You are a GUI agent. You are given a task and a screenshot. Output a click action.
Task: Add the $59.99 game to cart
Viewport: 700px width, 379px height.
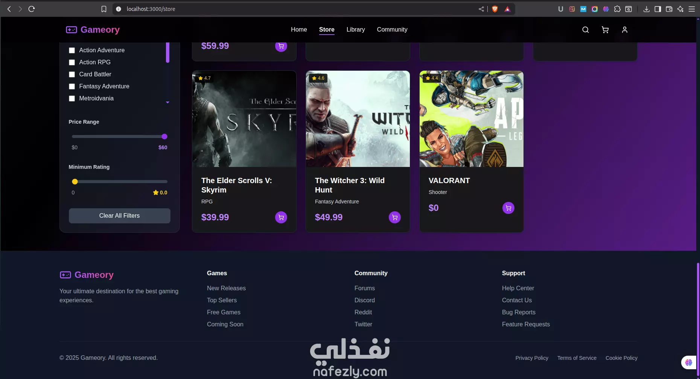[x=281, y=46]
